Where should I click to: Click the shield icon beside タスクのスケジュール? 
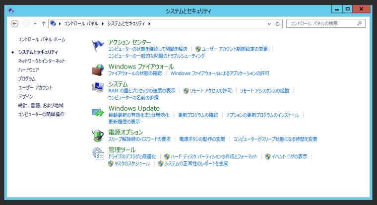point(110,164)
